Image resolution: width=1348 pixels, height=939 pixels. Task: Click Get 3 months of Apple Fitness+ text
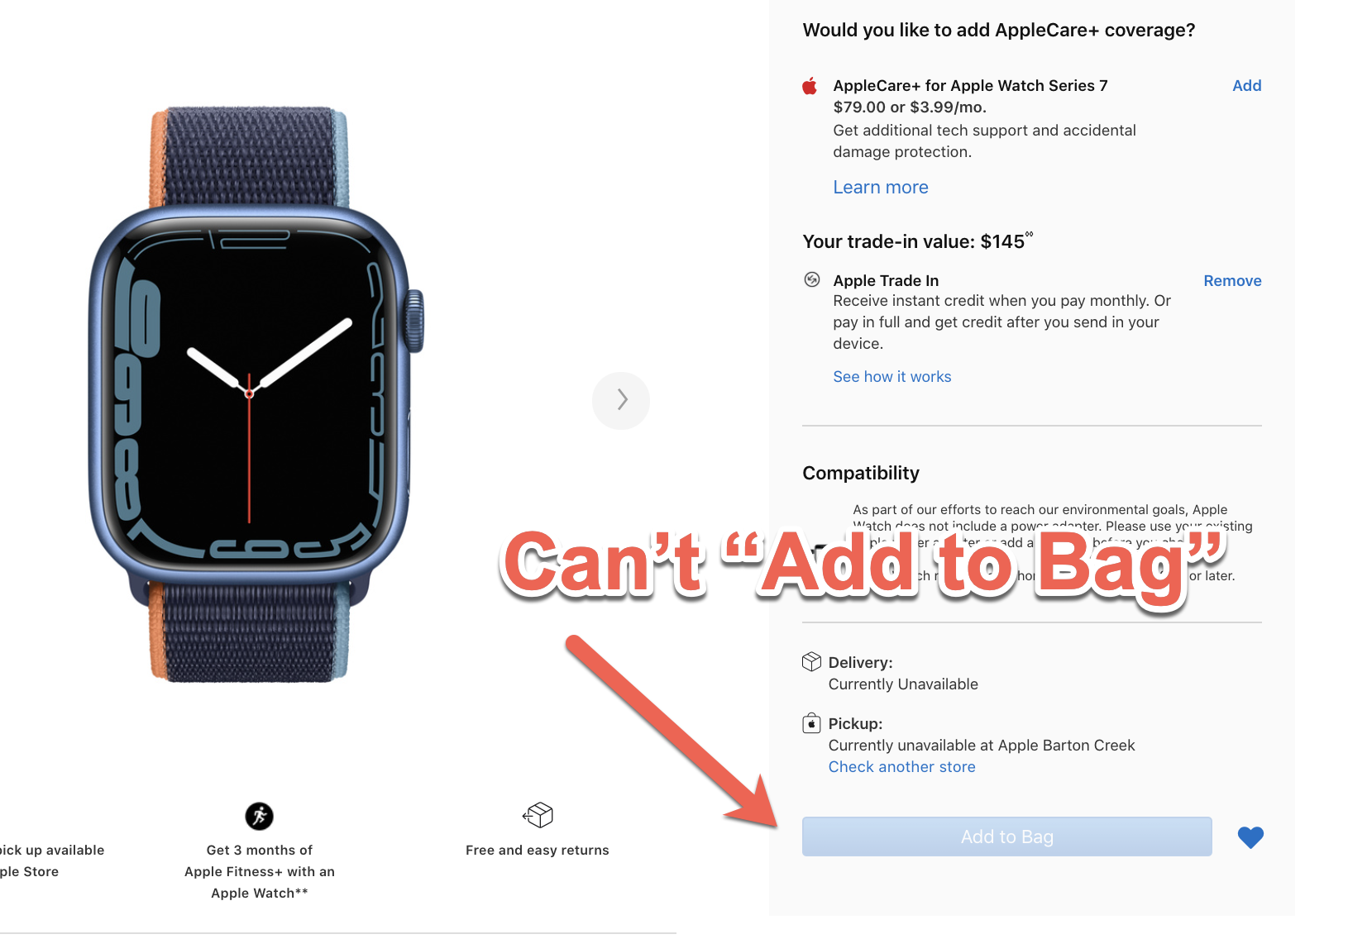(259, 871)
